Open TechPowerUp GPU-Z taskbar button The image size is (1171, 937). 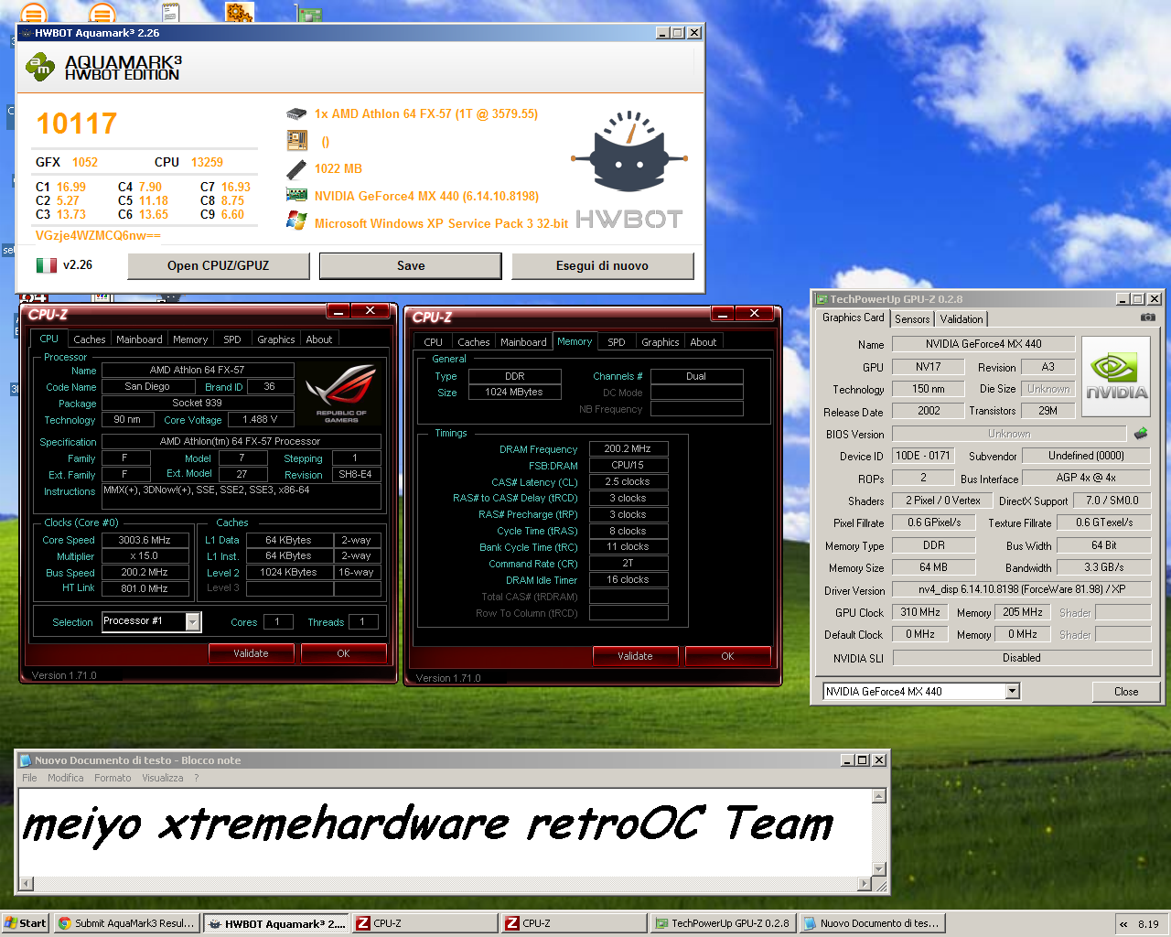[723, 923]
